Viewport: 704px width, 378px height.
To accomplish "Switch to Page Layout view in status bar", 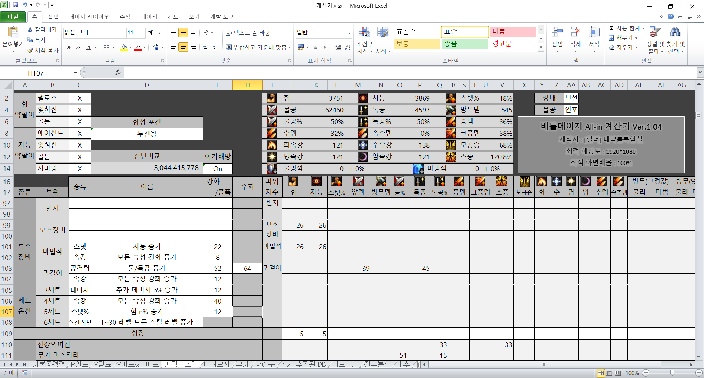I will [609, 373].
